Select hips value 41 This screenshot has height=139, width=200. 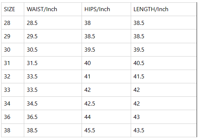88,77
